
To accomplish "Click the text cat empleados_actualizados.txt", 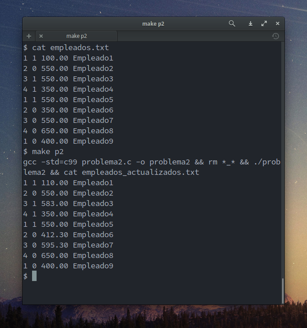I will (x=131, y=173).
